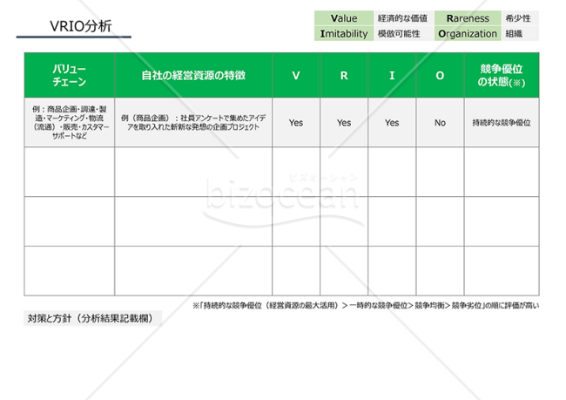The height and width of the screenshot is (400, 566).
Task: Click the Rareness legend label
Action: 468,18
